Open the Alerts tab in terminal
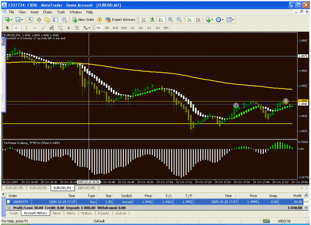The width and height of the screenshot is (311, 225). [x=71, y=213]
